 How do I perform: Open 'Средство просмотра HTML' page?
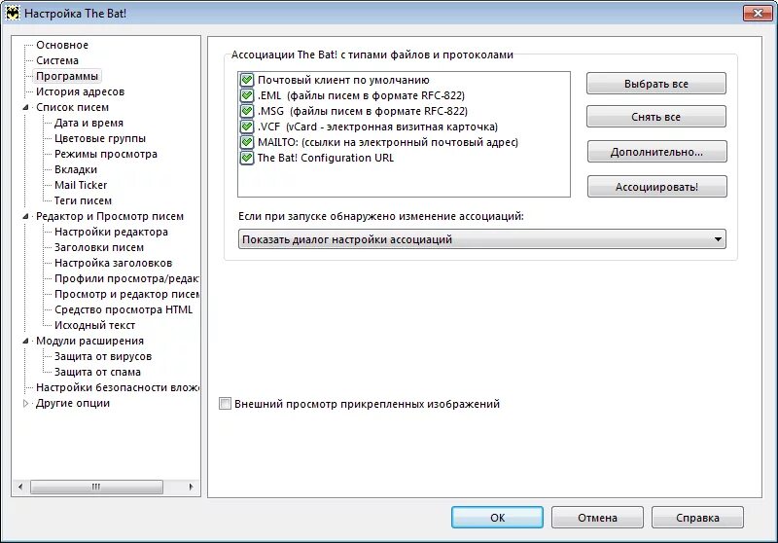(x=124, y=309)
